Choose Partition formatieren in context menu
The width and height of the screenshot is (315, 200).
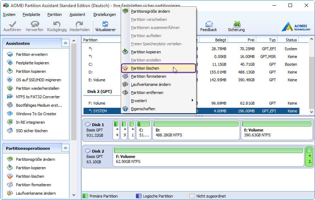[159, 76]
